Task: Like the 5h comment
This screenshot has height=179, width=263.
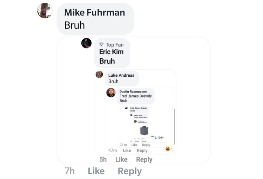Action: [x=121, y=159]
